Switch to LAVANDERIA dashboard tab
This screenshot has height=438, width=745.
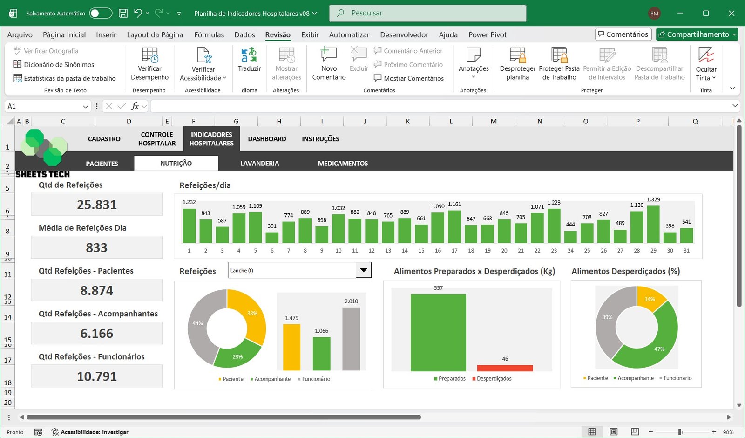tap(259, 164)
